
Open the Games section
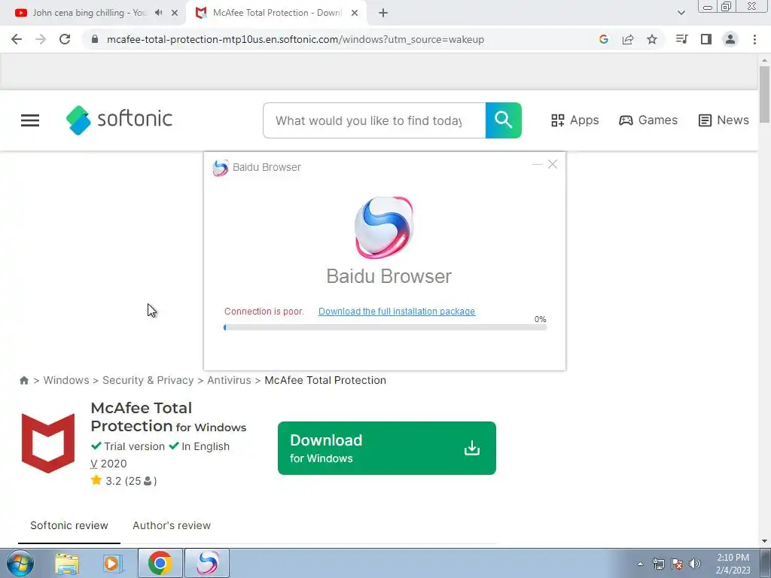pos(648,120)
